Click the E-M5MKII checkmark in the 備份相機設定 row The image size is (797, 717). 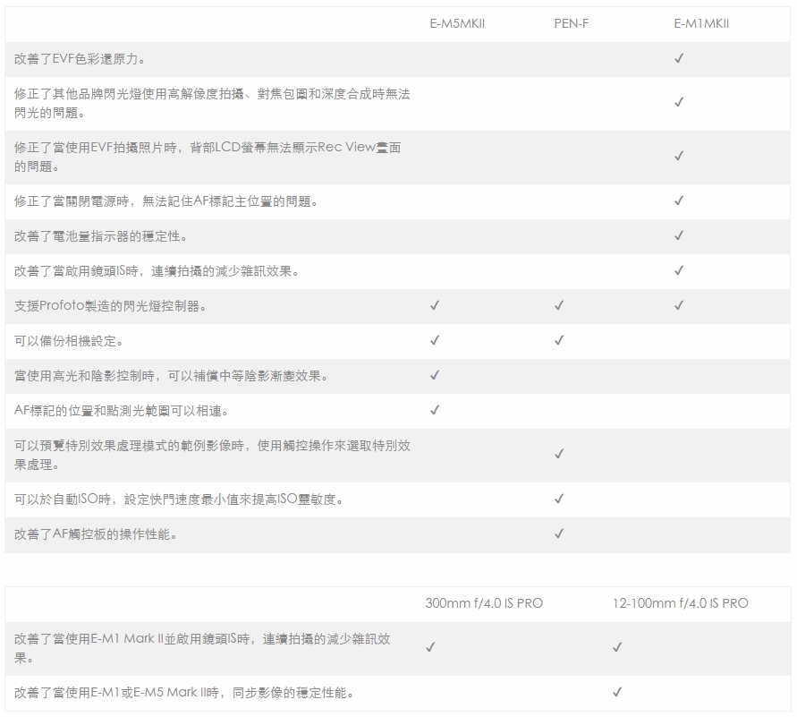pyautogui.click(x=435, y=340)
